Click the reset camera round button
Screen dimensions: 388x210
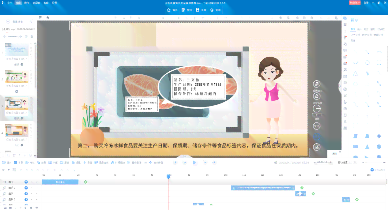point(317,84)
